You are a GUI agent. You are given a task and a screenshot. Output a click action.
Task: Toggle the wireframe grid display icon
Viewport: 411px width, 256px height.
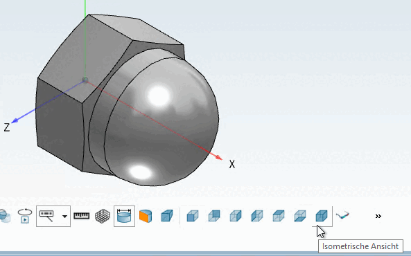(x=103, y=216)
